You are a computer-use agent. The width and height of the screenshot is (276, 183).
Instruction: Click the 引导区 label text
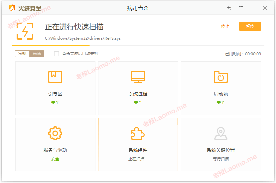point(55,94)
